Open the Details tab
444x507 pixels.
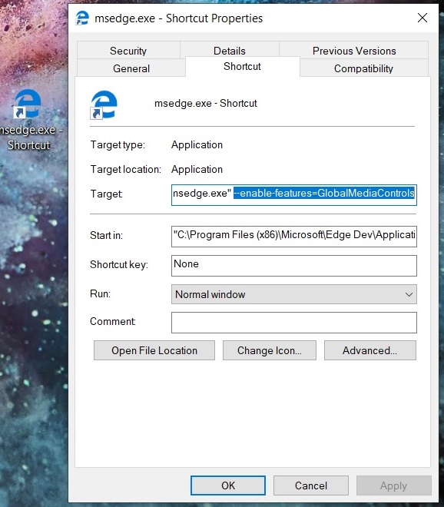[x=229, y=51]
